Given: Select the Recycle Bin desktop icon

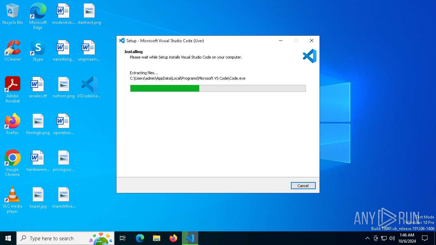Looking at the screenshot, I should coord(13,14).
